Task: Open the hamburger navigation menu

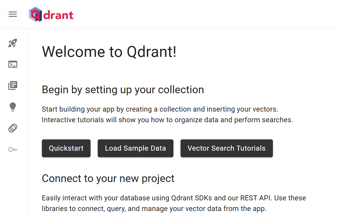Action: [x=13, y=14]
